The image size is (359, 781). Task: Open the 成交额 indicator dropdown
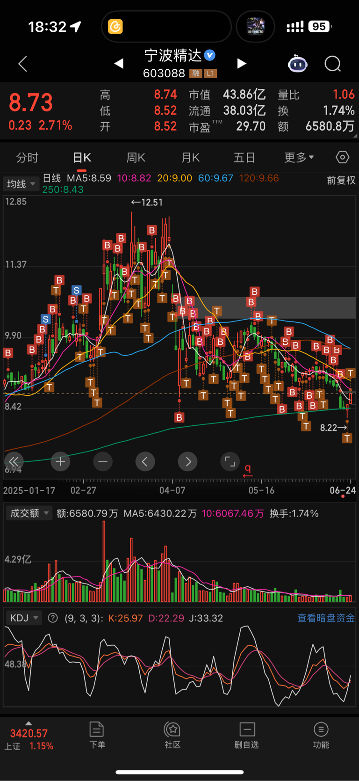click(29, 513)
